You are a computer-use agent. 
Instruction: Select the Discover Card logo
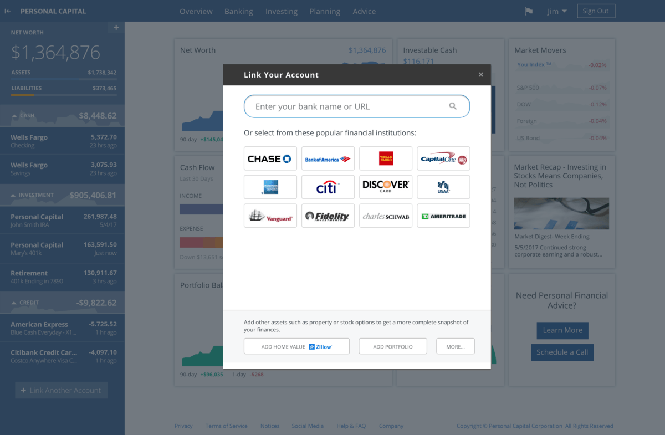(386, 187)
